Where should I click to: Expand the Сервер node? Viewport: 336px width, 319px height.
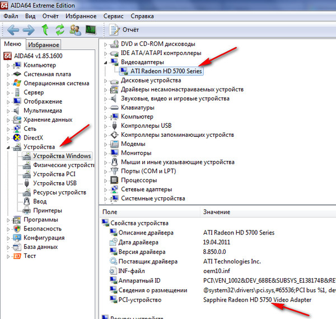(x=8, y=93)
